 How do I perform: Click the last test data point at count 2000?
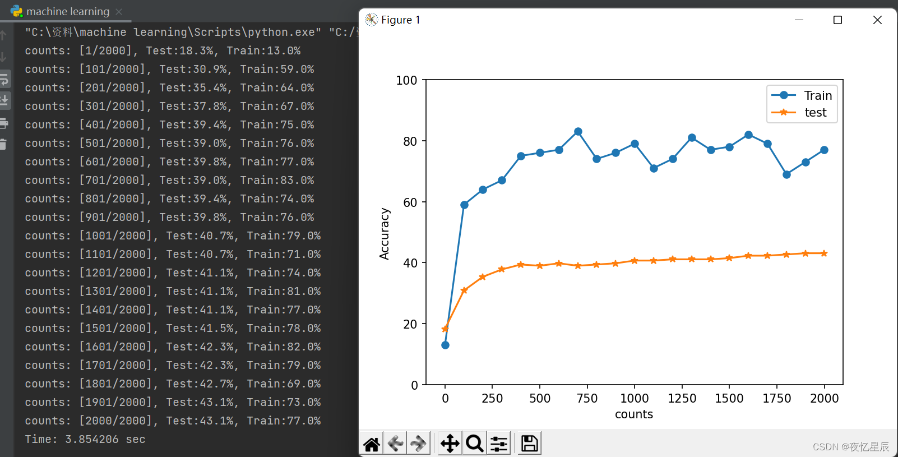point(824,253)
